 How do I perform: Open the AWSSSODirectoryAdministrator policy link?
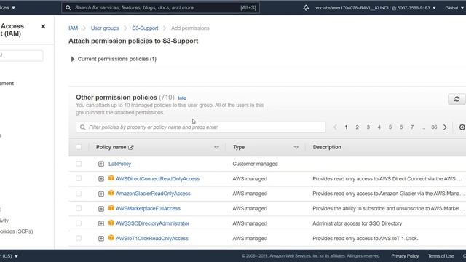(152, 223)
